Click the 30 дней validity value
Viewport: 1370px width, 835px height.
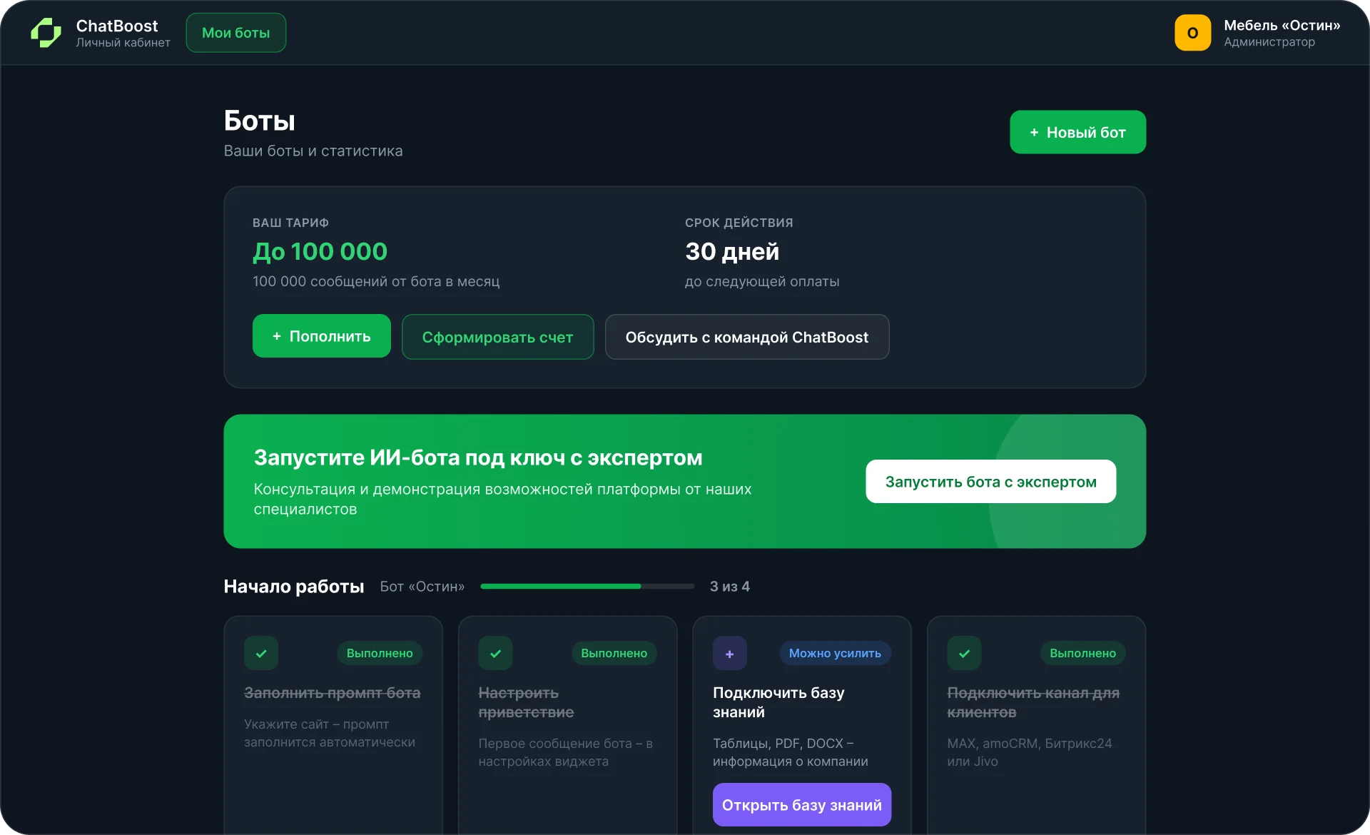(x=731, y=251)
